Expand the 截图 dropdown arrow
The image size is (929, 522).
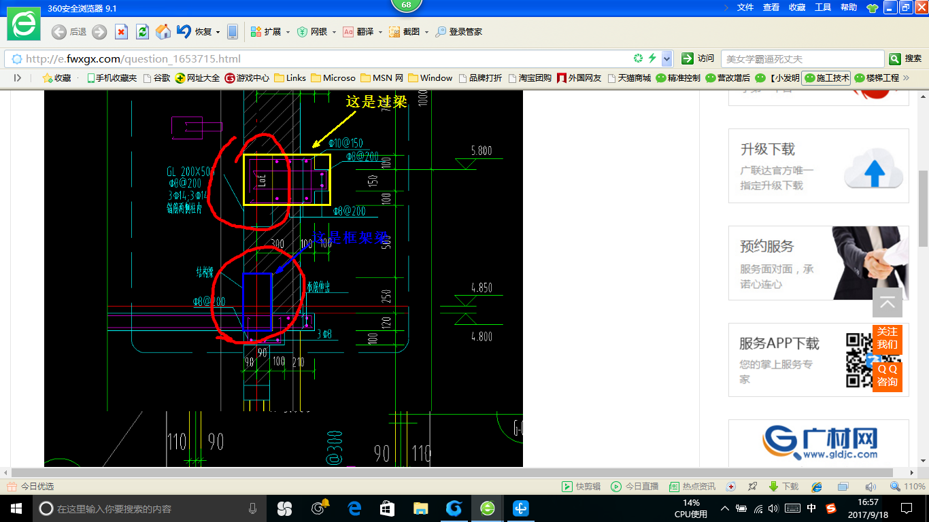pos(426,32)
